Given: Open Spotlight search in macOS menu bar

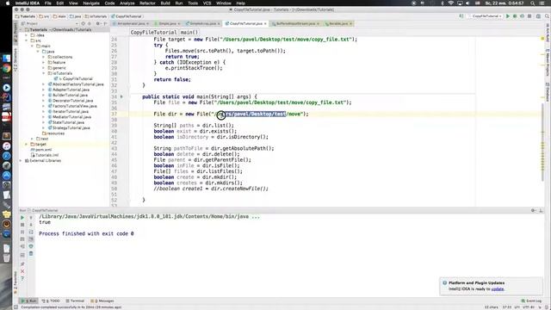Looking at the screenshot, I should coord(533,3).
